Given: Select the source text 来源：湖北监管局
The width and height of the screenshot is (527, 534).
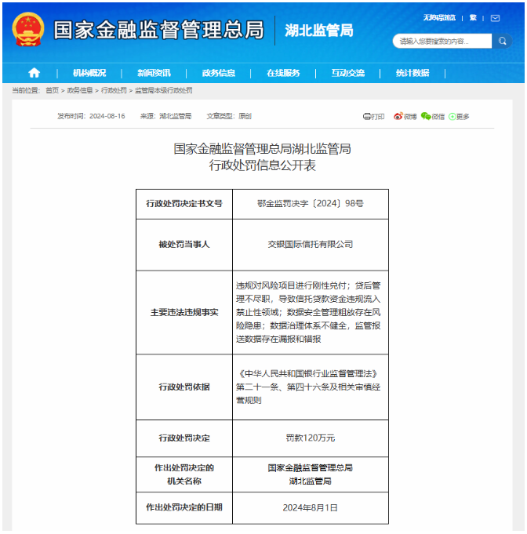Looking at the screenshot, I should [x=166, y=116].
